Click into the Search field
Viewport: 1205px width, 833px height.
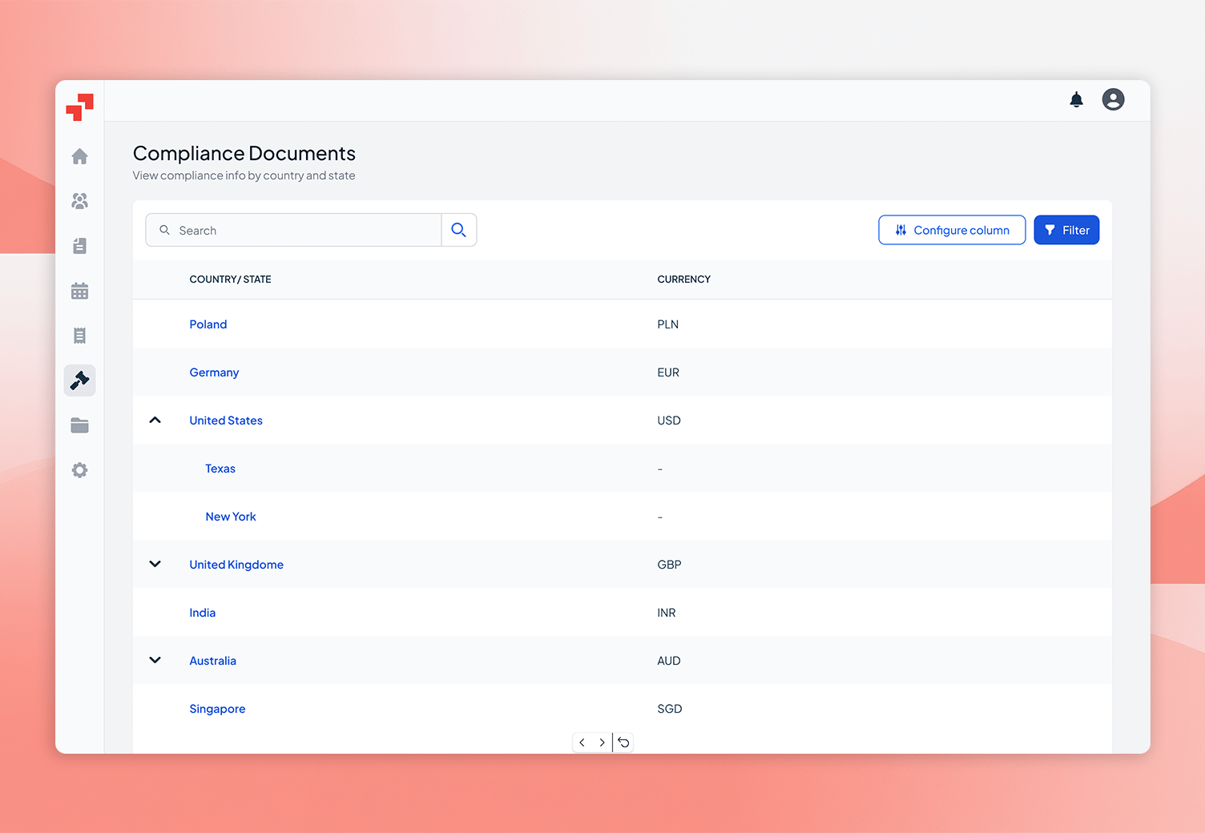click(293, 230)
